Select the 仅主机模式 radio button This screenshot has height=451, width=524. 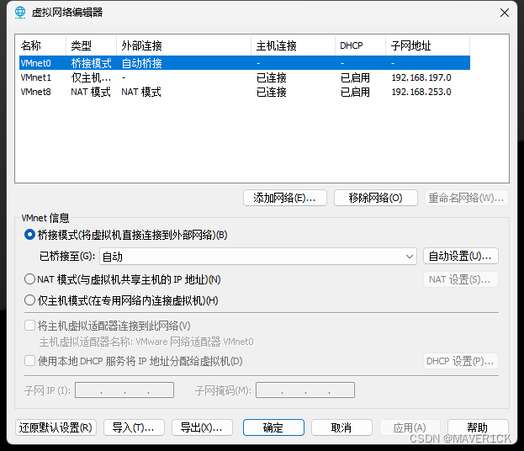tap(29, 300)
